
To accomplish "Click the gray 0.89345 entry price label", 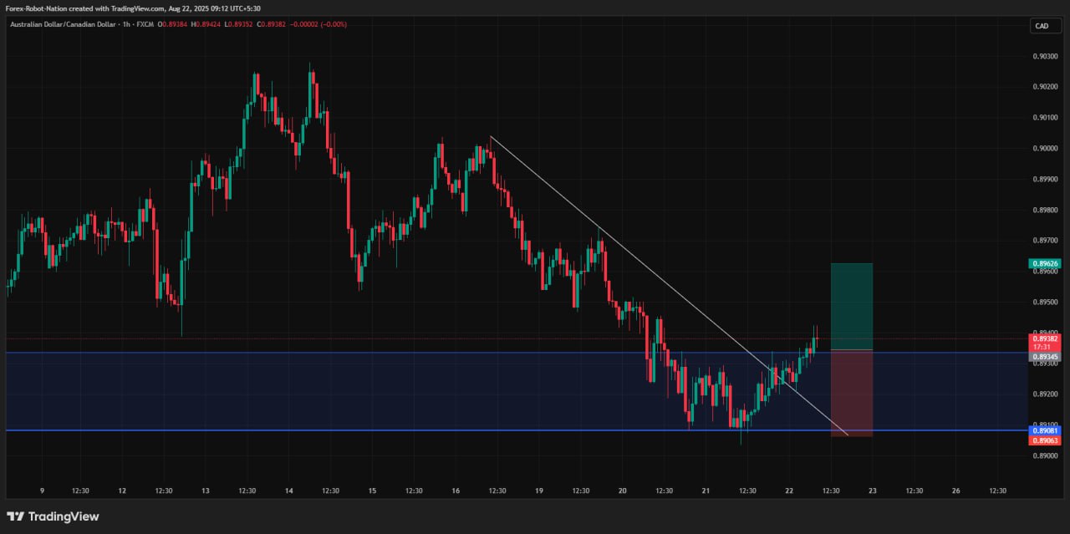I will 1045,357.
